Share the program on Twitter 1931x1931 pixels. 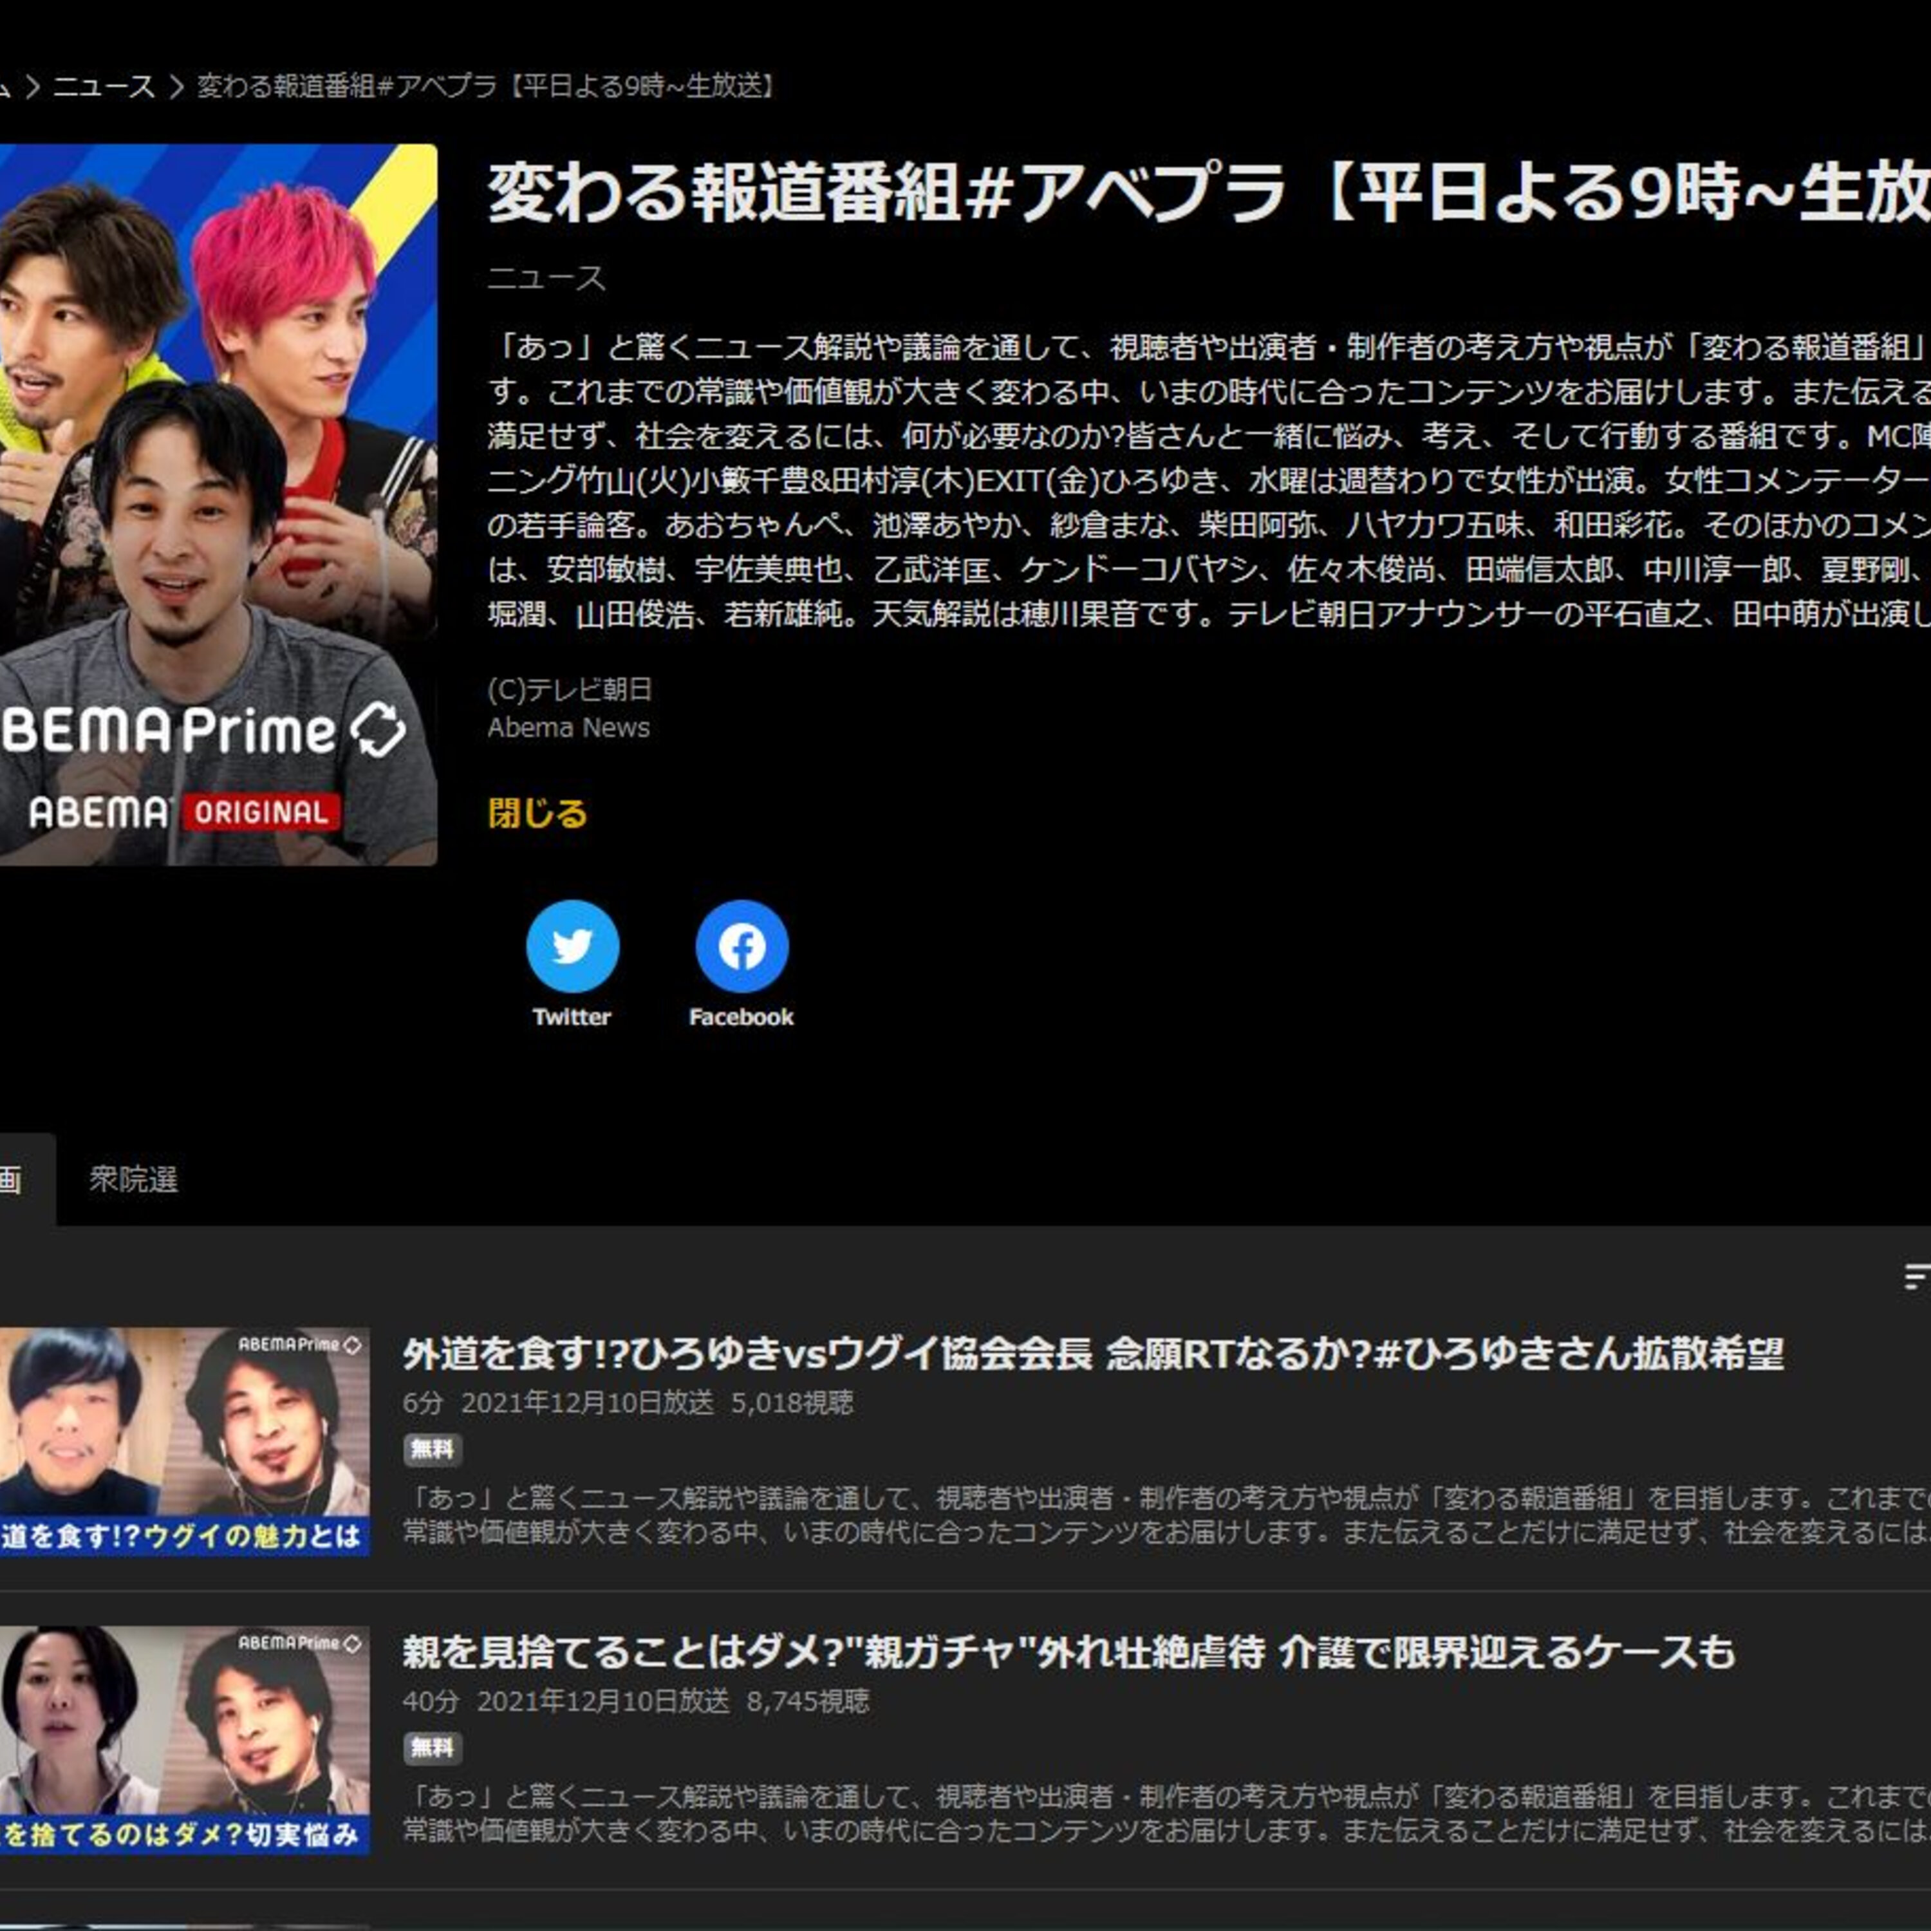(573, 946)
